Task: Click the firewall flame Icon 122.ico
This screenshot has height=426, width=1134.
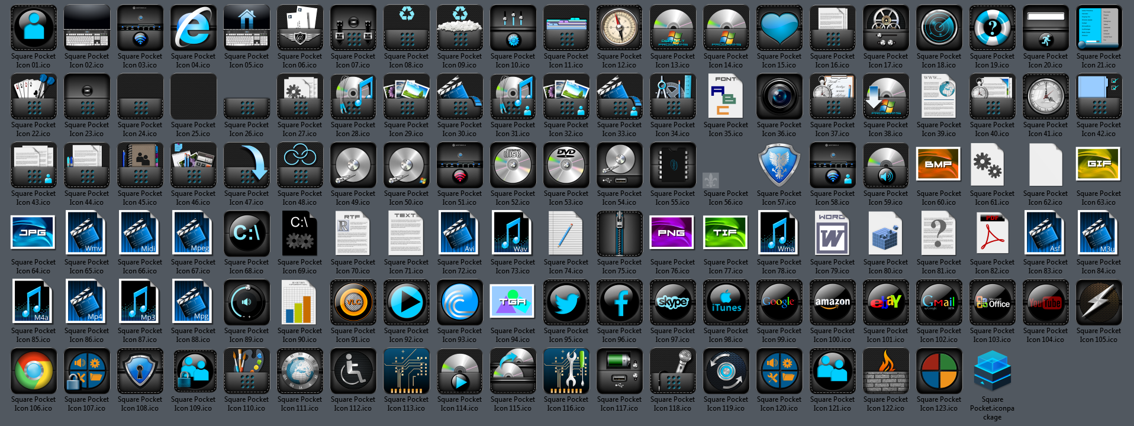Action: coord(886,371)
